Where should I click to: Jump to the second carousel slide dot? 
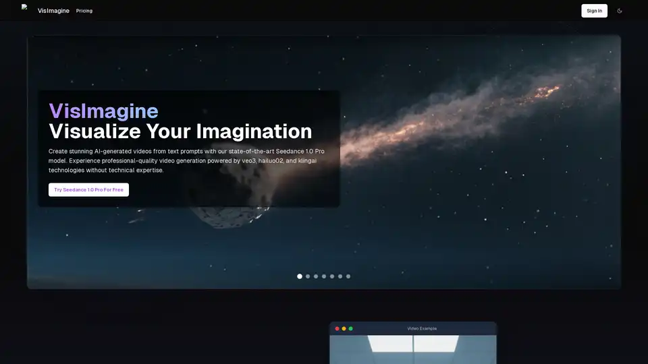308,276
